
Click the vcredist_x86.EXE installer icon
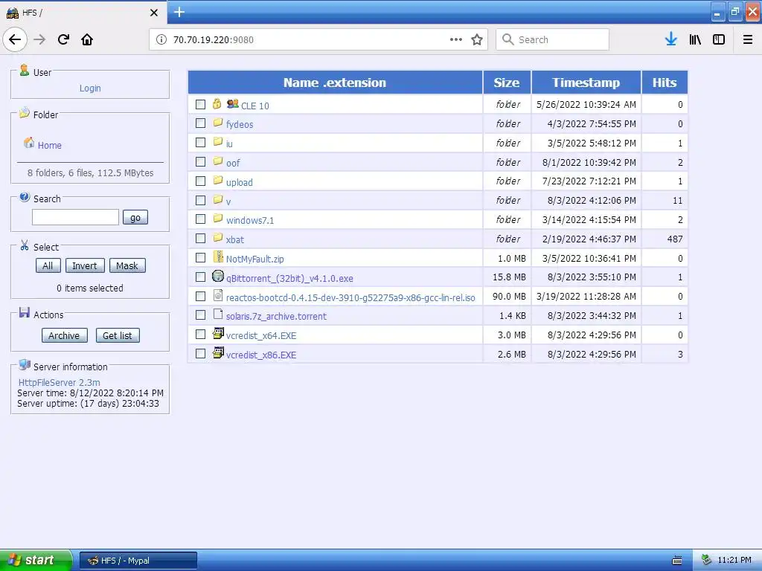click(218, 352)
